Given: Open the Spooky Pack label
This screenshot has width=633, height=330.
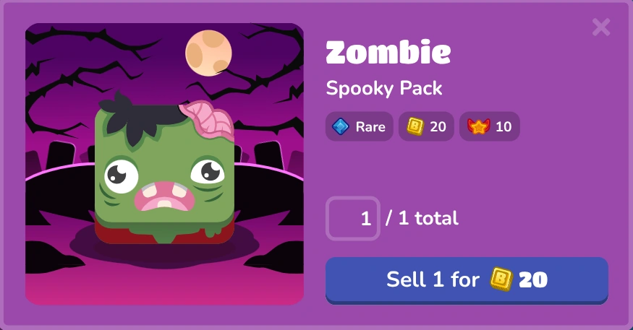Looking at the screenshot, I should (384, 88).
